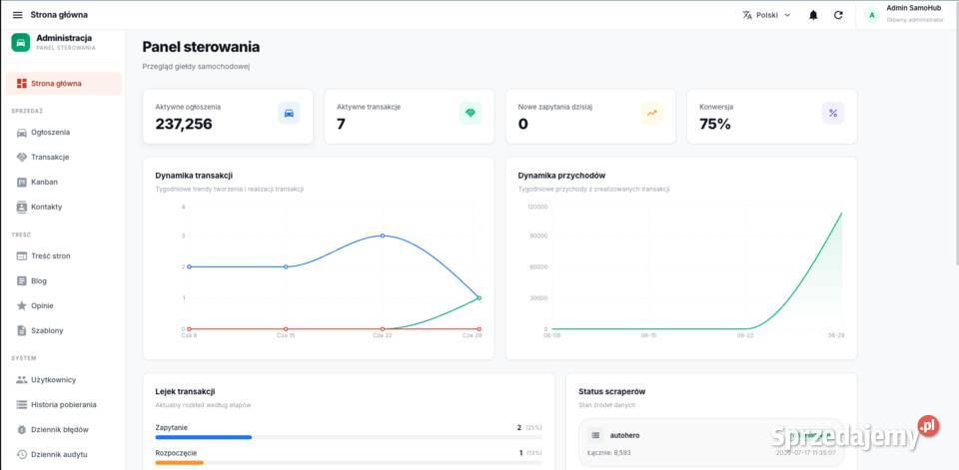Open Opinie sidebar item

(x=64, y=305)
